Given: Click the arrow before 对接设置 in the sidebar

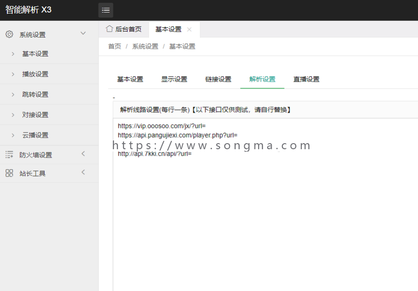Looking at the screenshot, I should (x=13, y=115).
